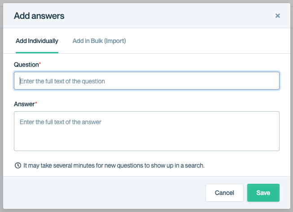Close the Add answers dialog
The image size is (293, 212).
(x=277, y=16)
